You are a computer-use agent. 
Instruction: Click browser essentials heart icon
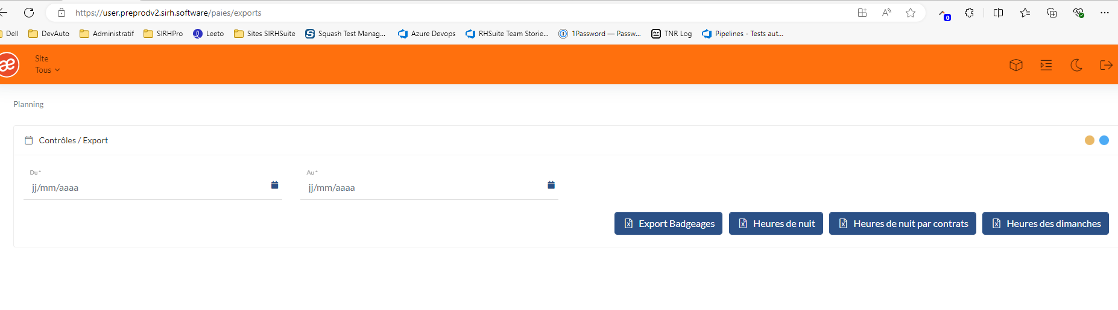tap(1079, 13)
